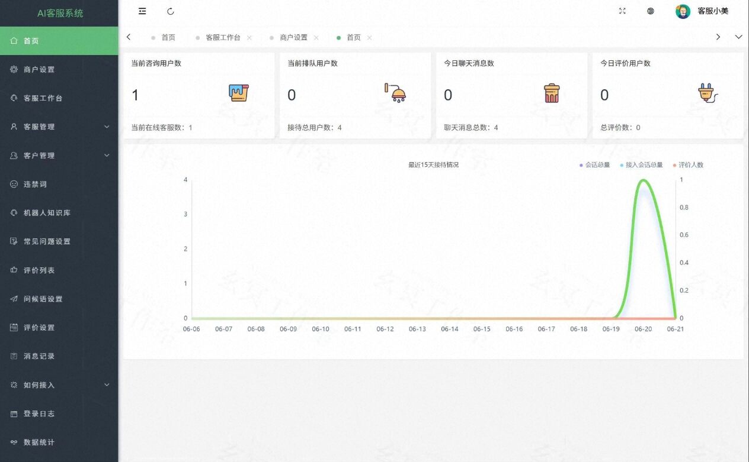The image size is (749, 462).
Task: Click the shower icon in 当前排队用户数 card
Action: point(395,93)
